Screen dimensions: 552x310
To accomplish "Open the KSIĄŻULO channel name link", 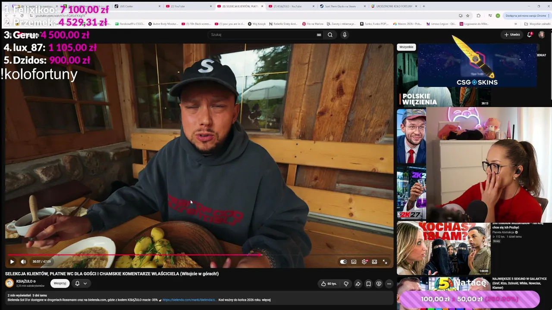I will pos(25,281).
